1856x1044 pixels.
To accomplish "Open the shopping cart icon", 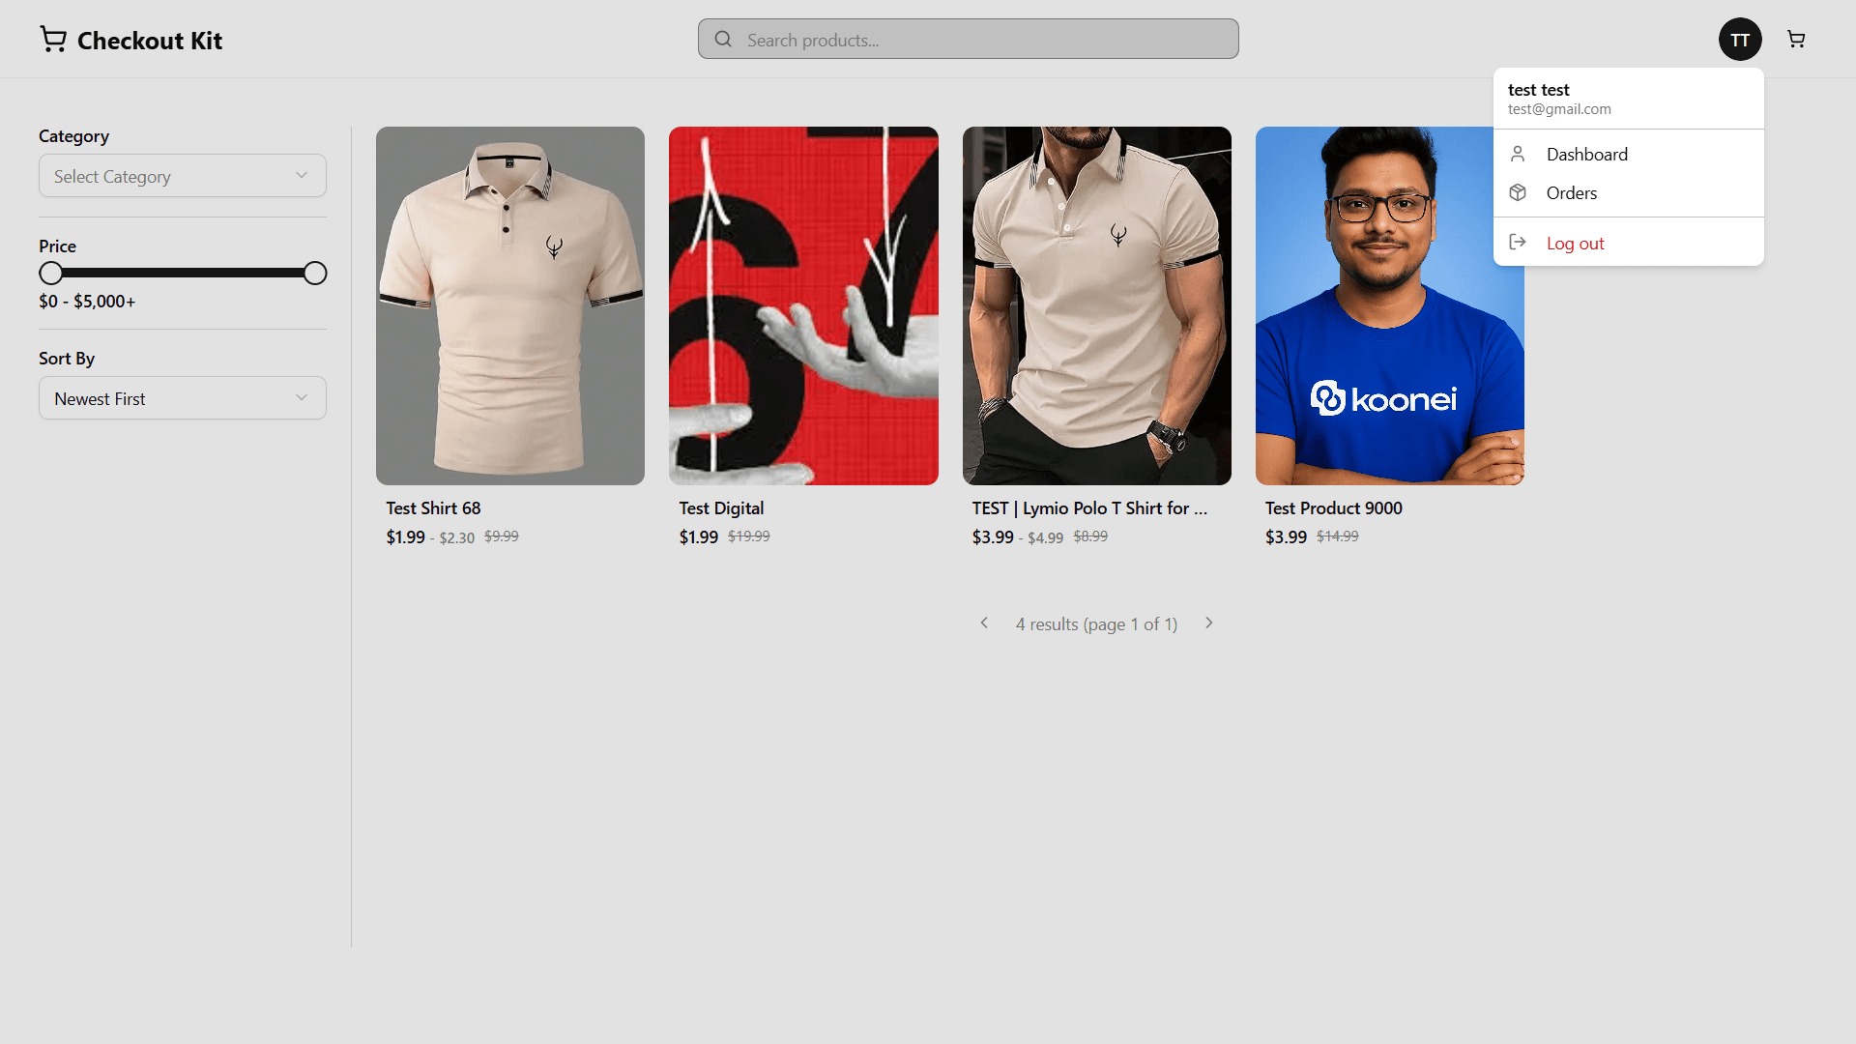I will pyautogui.click(x=1796, y=39).
